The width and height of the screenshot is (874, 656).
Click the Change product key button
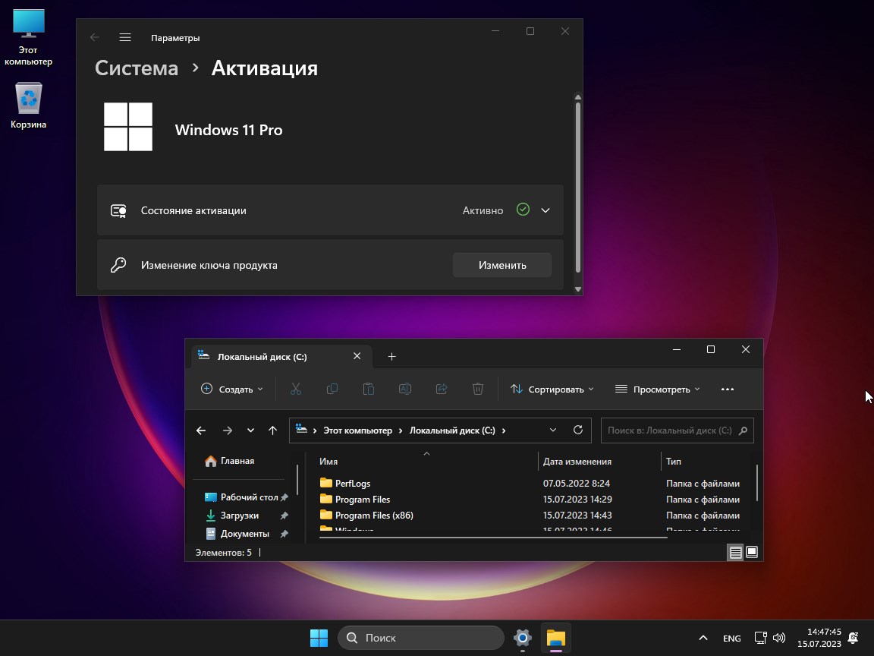pyautogui.click(x=501, y=265)
